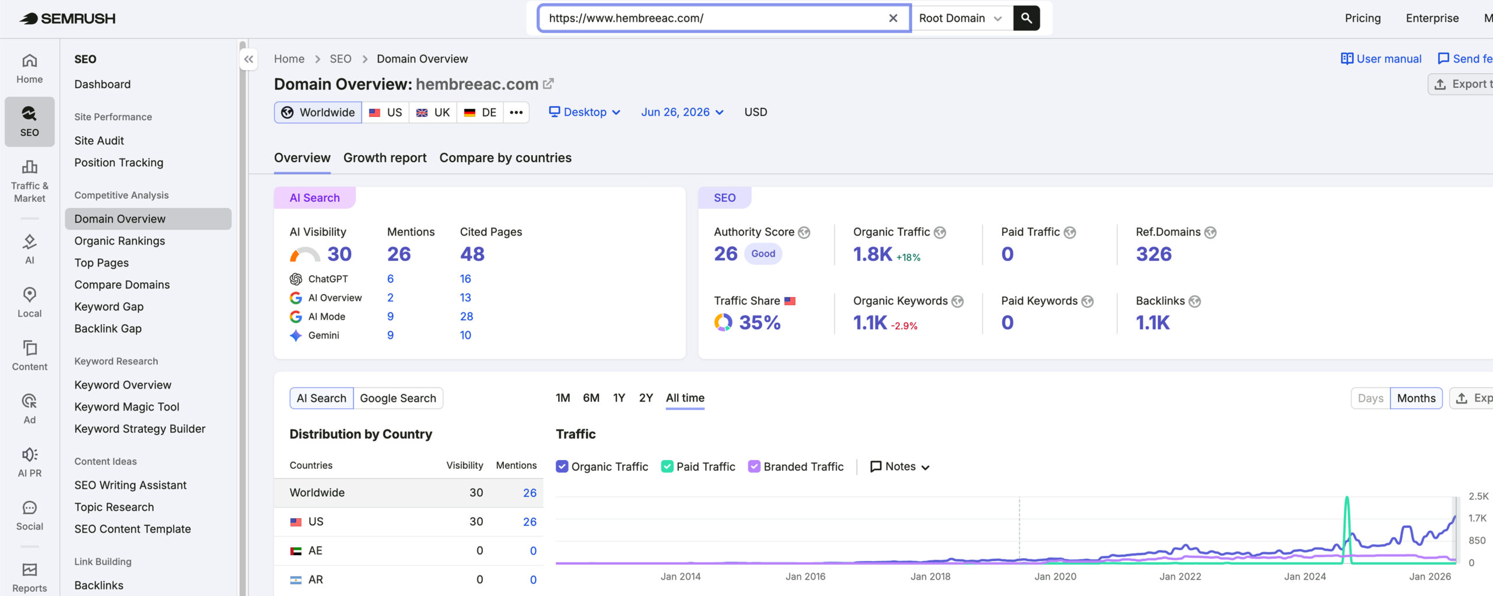Viewport: 1493px width, 596px height.
Task: Select the UK database
Action: pyautogui.click(x=433, y=112)
